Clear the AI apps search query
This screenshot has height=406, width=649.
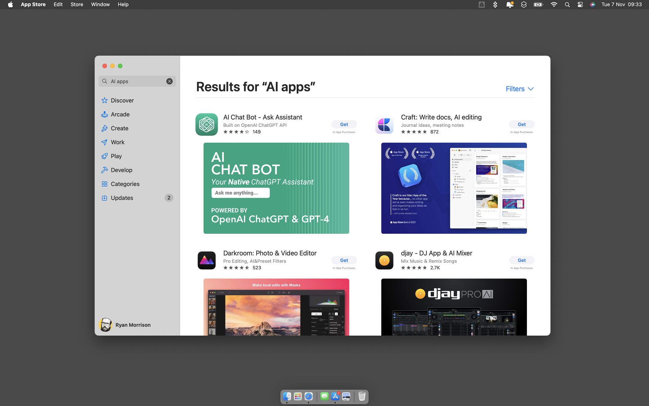pos(169,81)
